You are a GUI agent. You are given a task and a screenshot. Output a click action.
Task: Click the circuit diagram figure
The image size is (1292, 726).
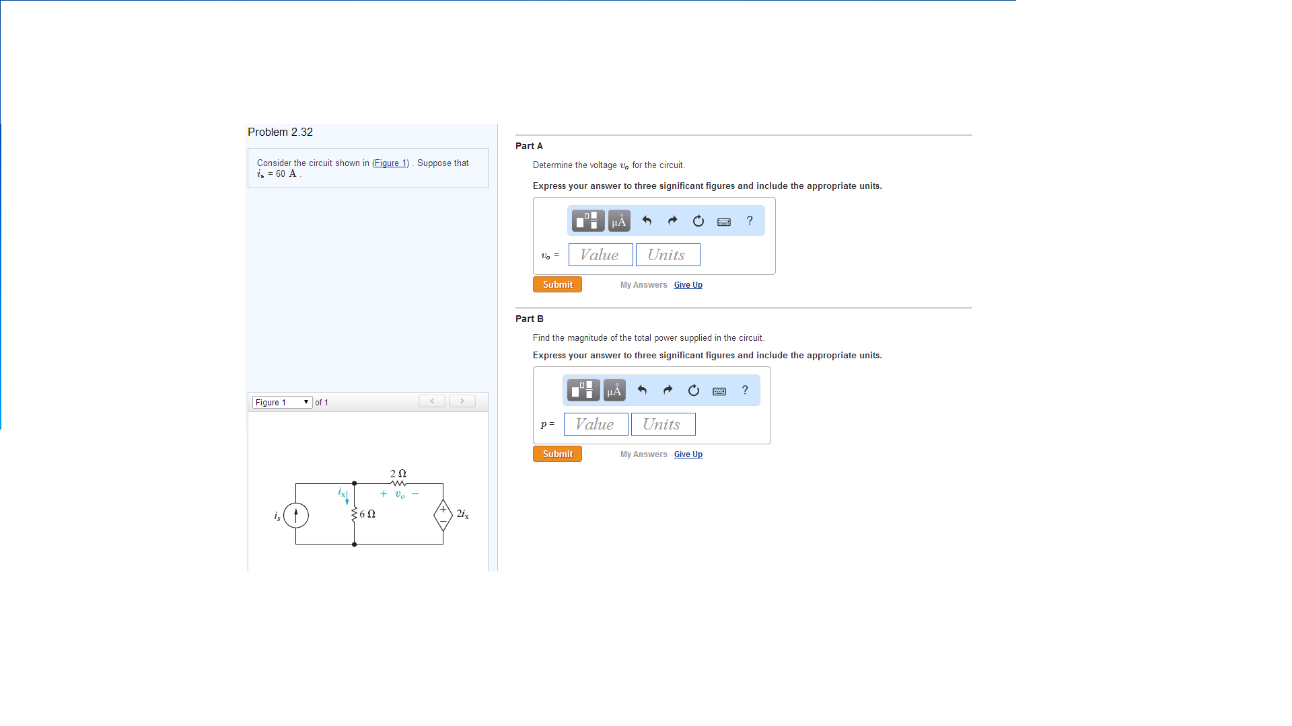(371, 508)
